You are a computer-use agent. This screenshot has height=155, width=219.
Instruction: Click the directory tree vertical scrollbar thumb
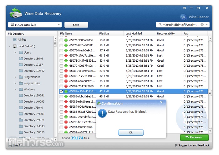(x=55, y=44)
